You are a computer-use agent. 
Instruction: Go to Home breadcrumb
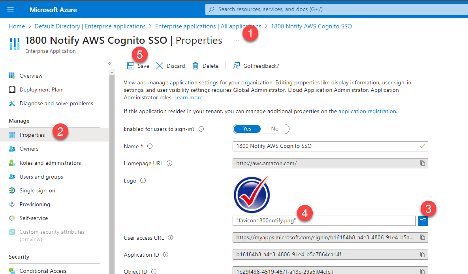pos(17,26)
